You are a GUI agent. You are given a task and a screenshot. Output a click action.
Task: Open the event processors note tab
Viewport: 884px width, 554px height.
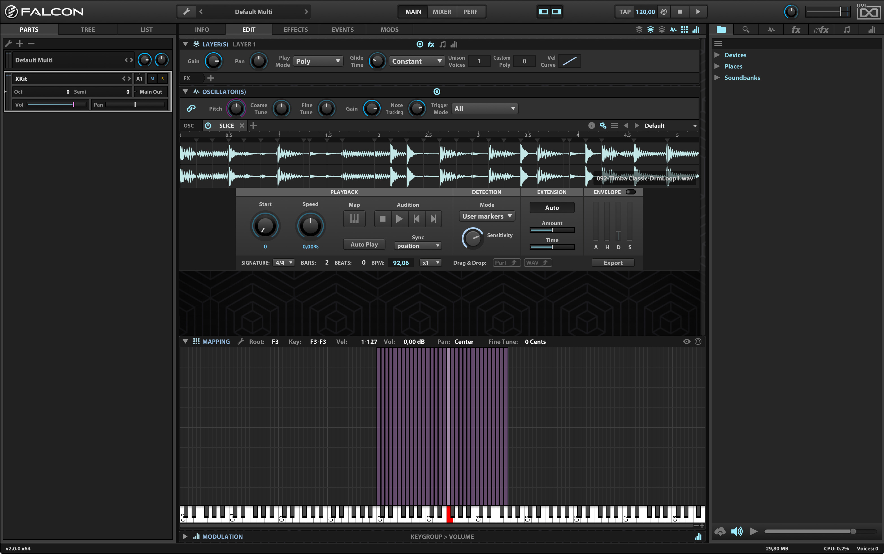(847, 30)
